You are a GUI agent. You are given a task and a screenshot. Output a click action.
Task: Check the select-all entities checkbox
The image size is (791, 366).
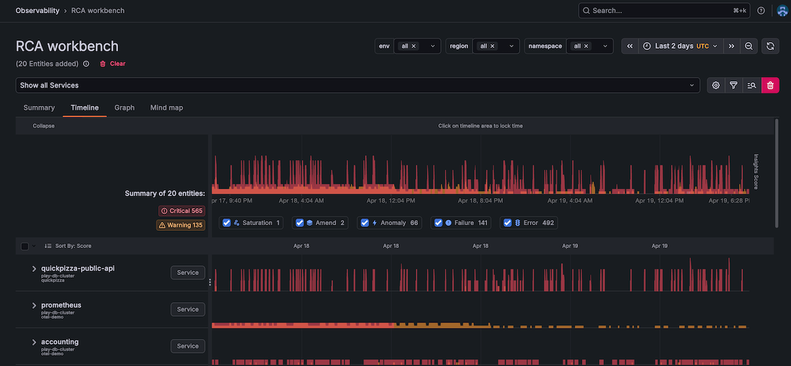25,246
